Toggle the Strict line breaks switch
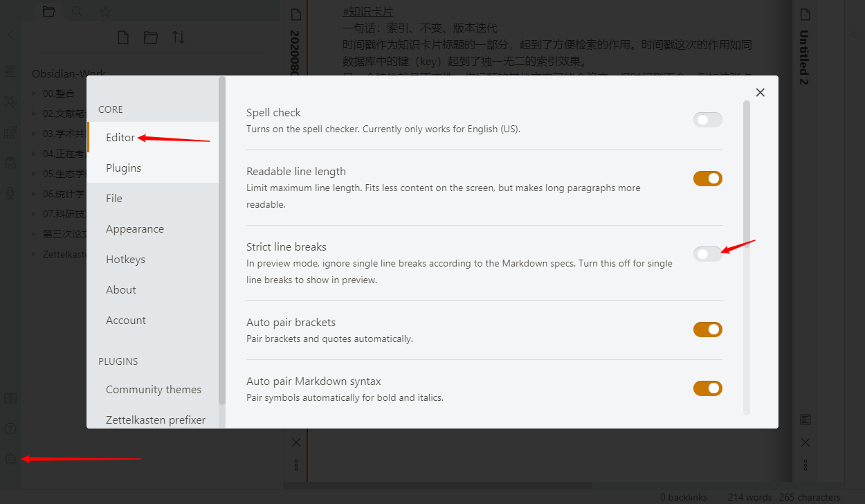Image resolution: width=865 pixels, height=504 pixels. click(707, 254)
